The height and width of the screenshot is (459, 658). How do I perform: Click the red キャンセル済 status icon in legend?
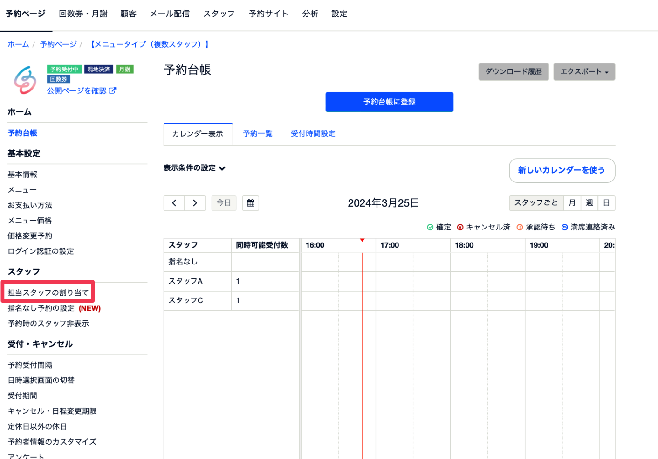coord(460,227)
